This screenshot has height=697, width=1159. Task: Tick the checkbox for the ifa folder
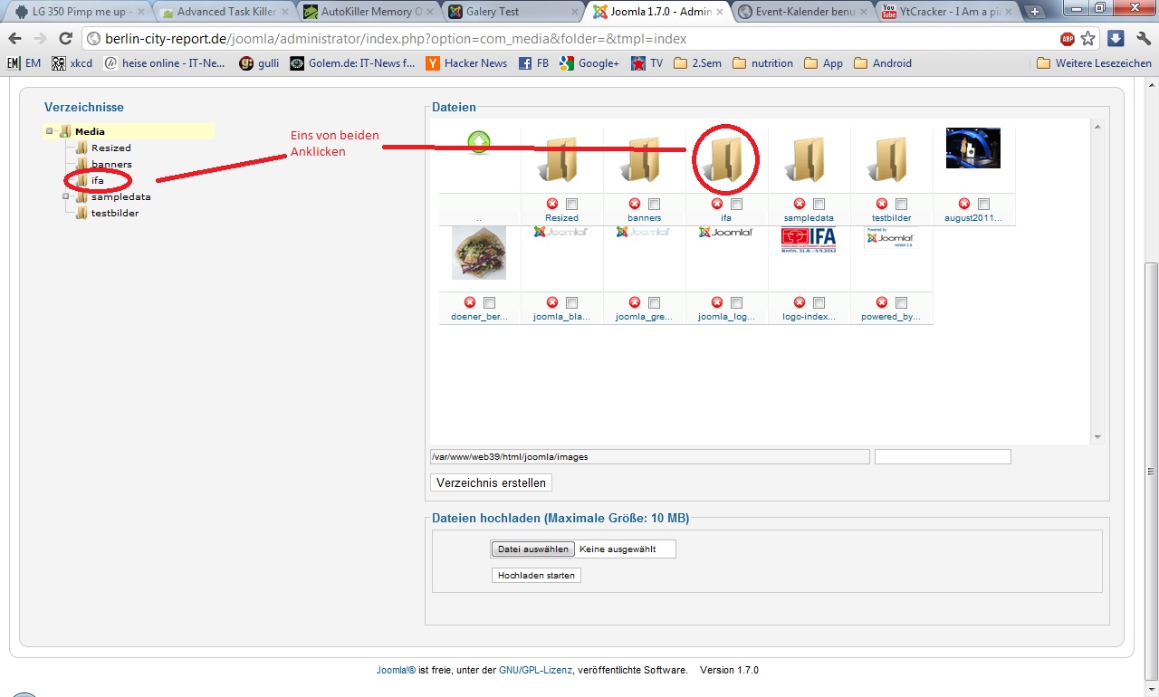(x=736, y=204)
